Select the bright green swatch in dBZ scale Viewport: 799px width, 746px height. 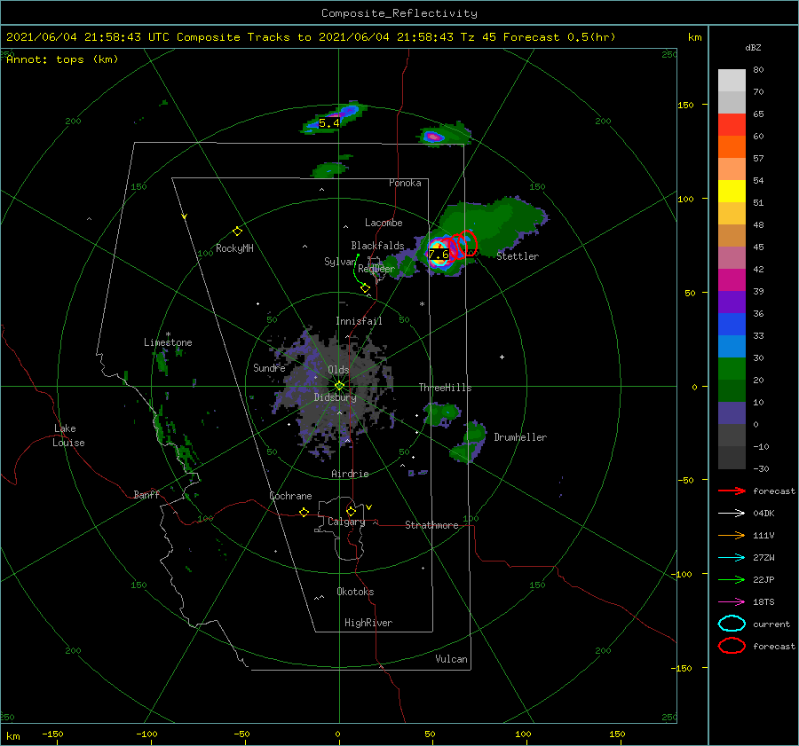click(x=732, y=368)
